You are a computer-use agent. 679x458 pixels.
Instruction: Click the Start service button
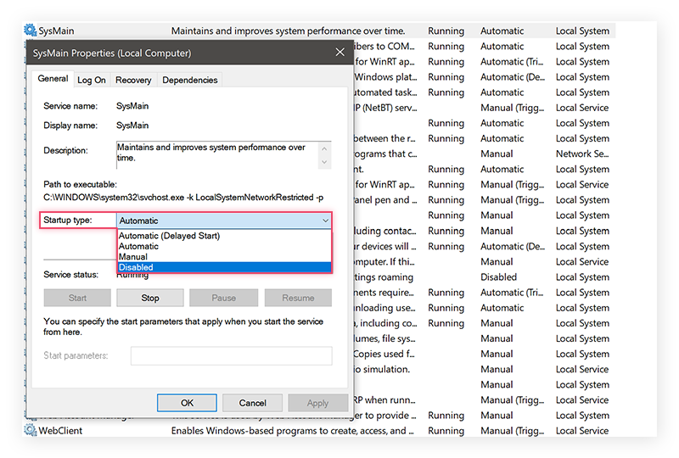tap(77, 298)
